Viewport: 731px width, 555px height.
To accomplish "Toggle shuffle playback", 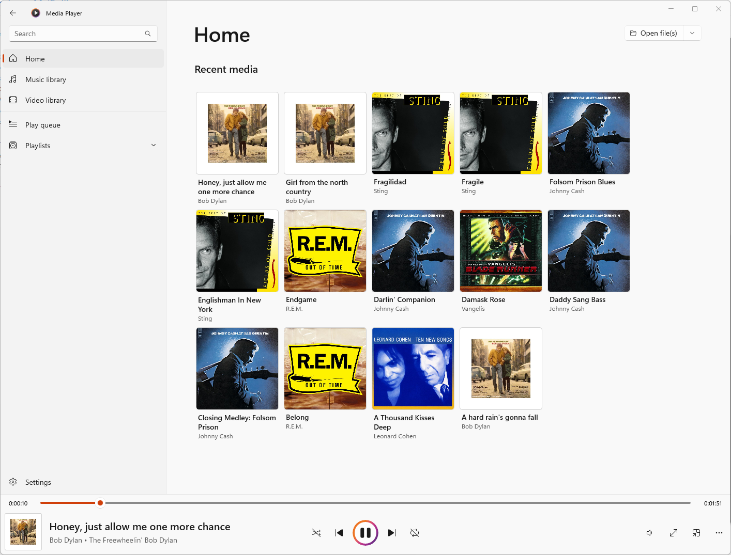I will [316, 533].
